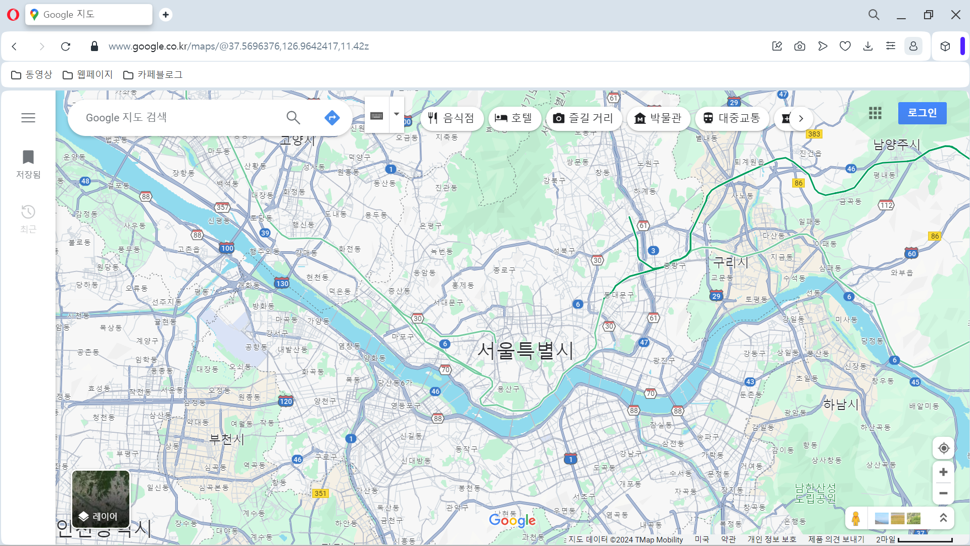Show my current location on the map
This screenshot has width=970, height=546.
click(943, 448)
